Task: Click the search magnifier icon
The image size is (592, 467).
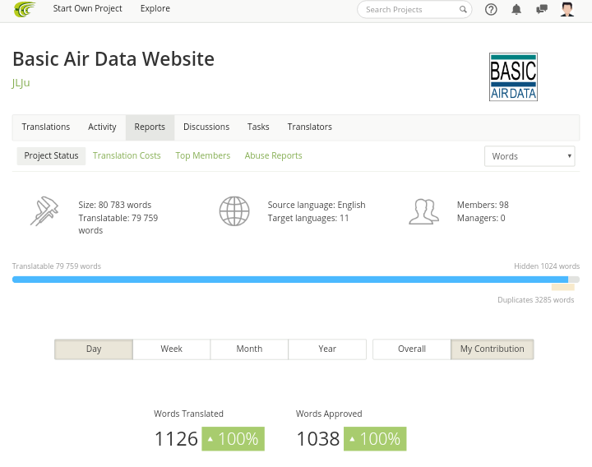Action: coord(463,9)
